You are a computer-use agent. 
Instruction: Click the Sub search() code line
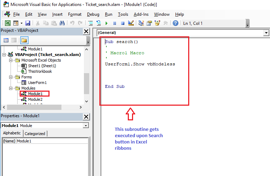click(x=121, y=42)
